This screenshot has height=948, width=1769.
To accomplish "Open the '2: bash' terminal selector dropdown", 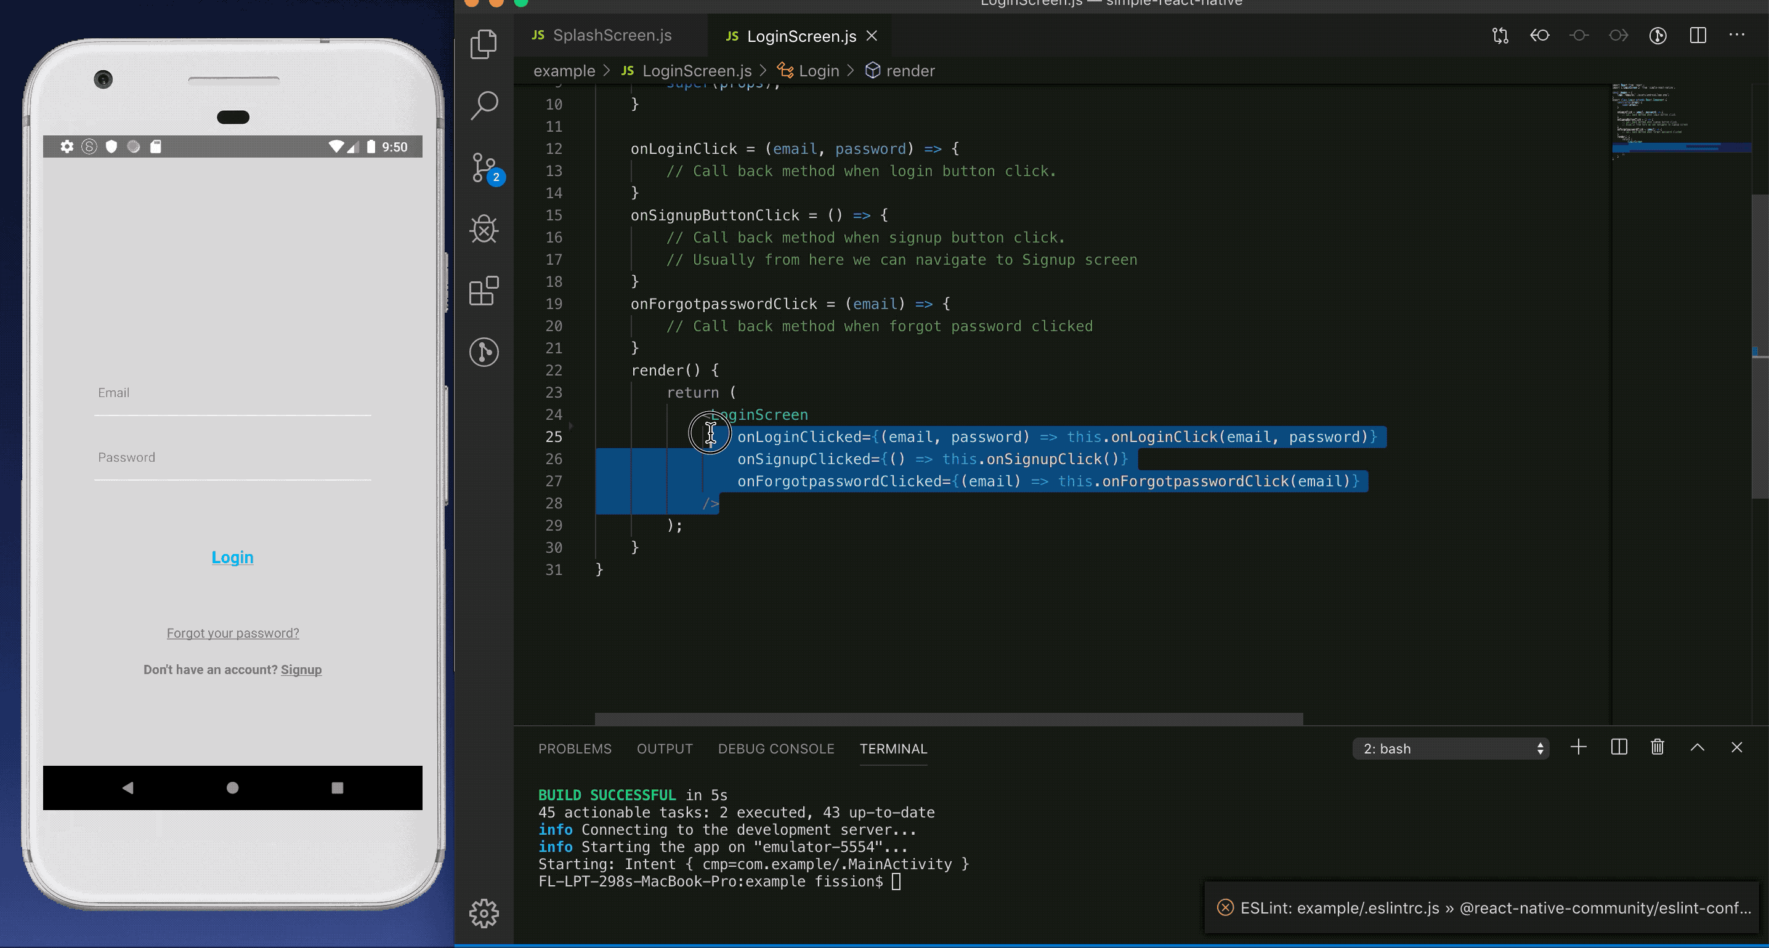I will 1451,748.
